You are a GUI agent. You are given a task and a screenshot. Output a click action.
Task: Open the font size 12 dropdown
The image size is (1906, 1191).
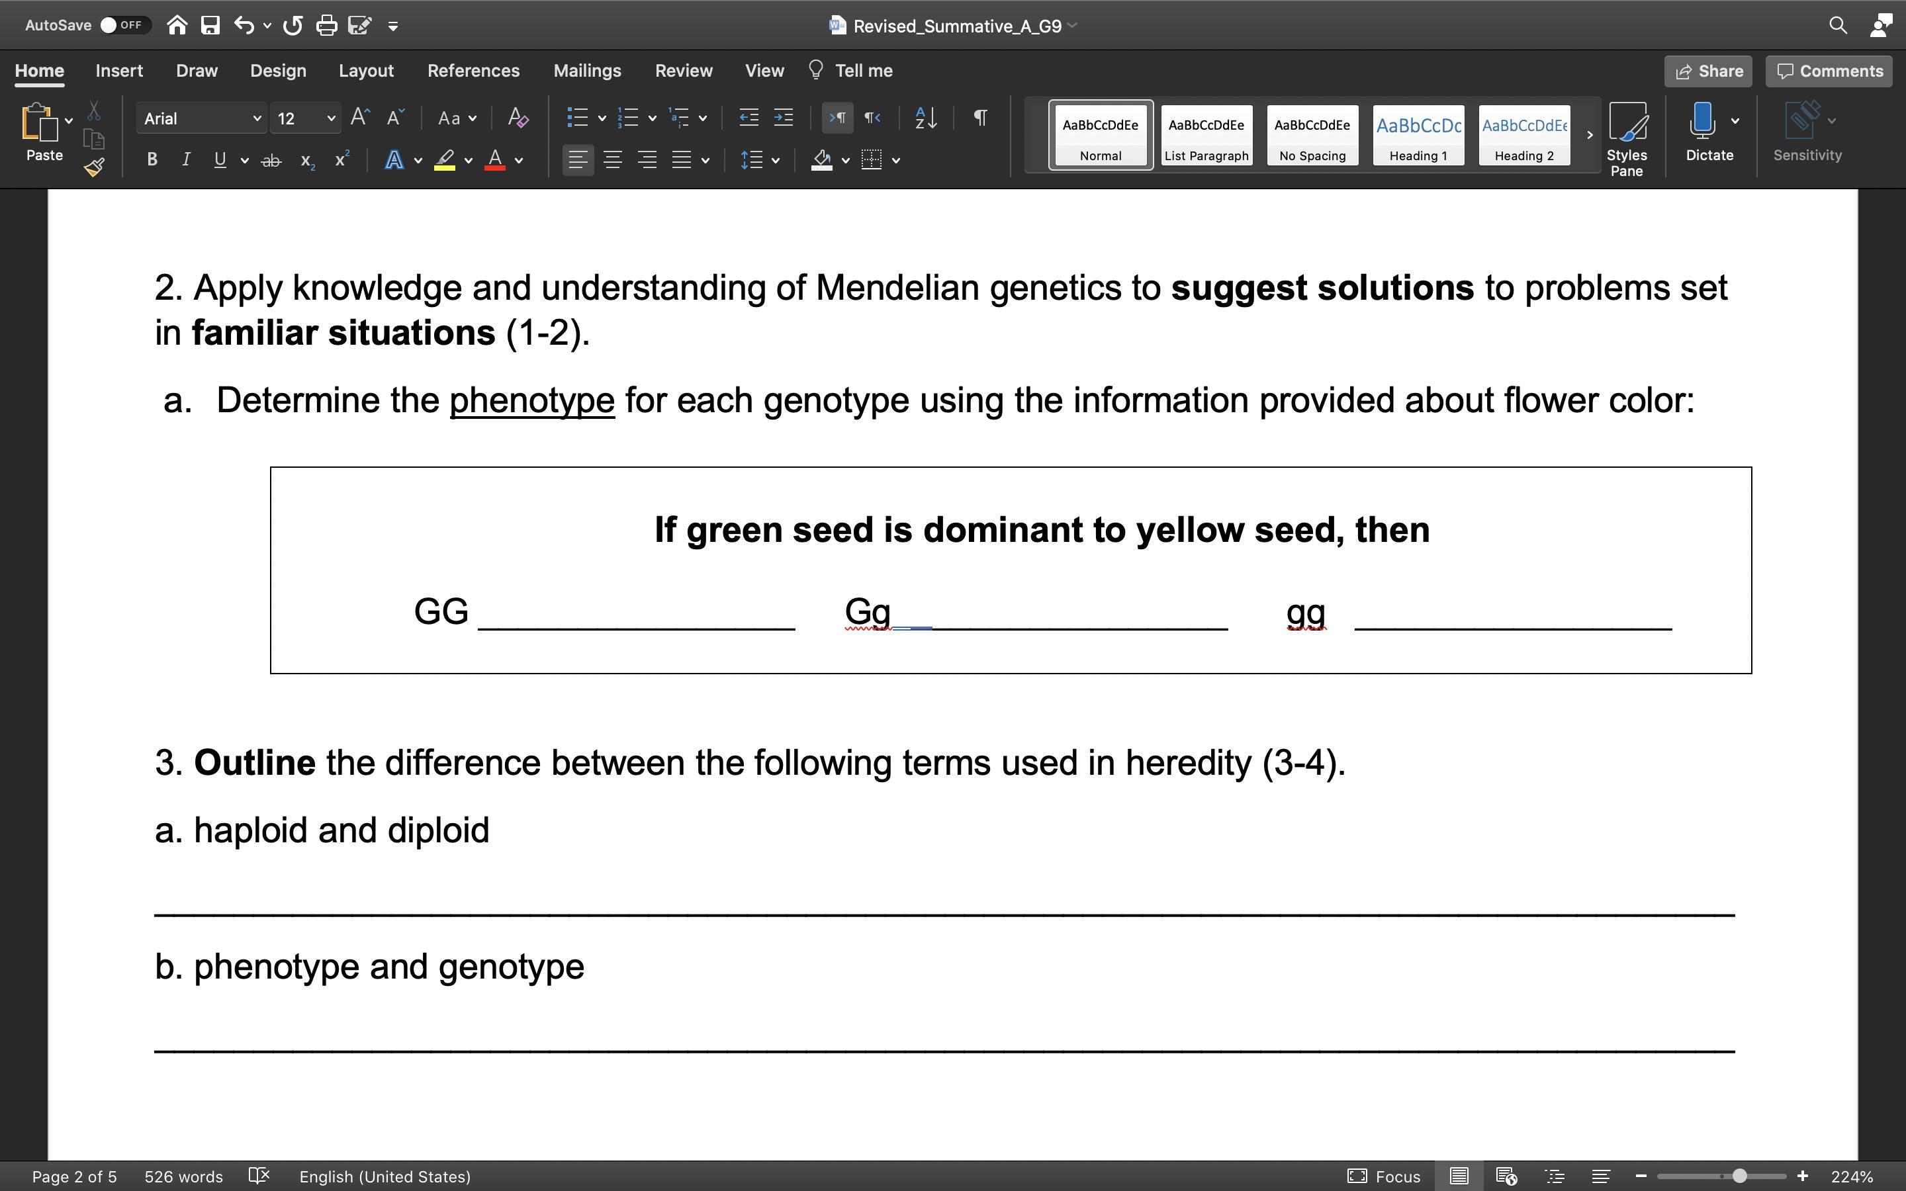pyautogui.click(x=331, y=119)
